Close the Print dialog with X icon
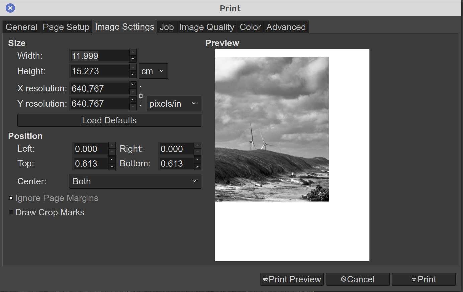This screenshot has height=292, width=463. click(10, 8)
